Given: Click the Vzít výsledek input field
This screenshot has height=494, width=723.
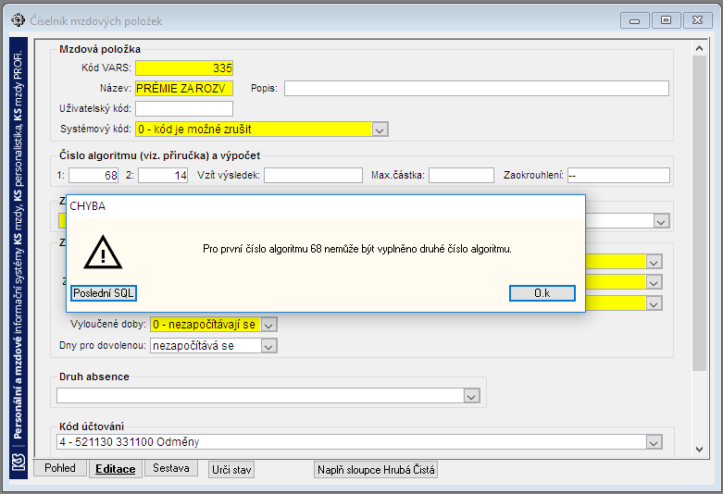Looking at the screenshot, I should pyautogui.click(x=313, y=176).
